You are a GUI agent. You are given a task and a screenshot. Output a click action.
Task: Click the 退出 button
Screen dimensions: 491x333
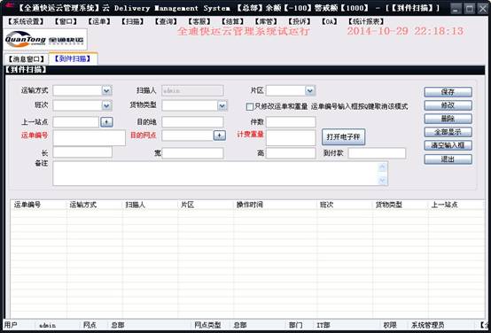(x=448, y=159)
